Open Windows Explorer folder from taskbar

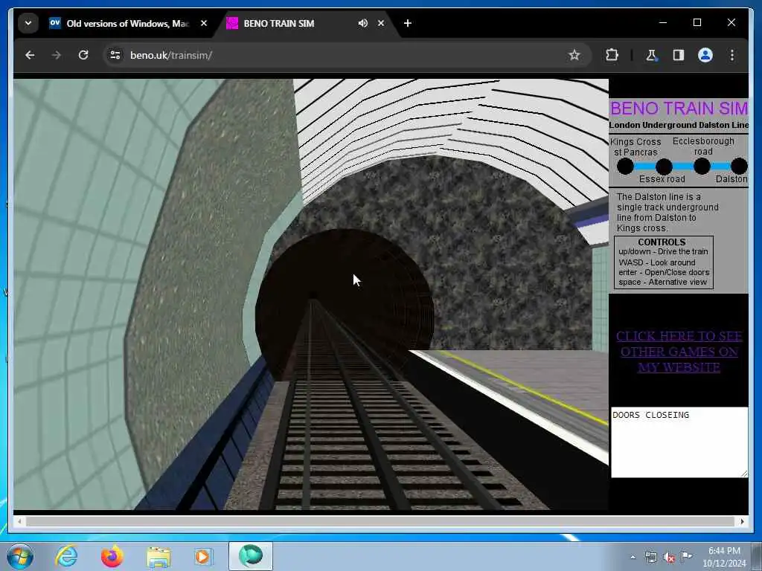coord(159,556)
